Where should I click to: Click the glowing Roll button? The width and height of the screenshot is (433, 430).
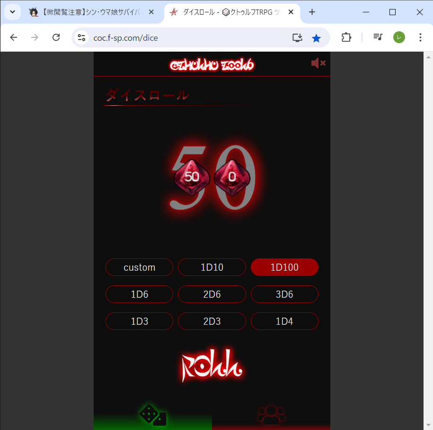(212, 365)
